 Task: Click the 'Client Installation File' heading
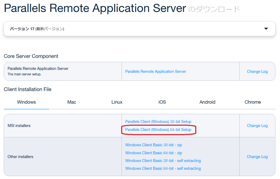tap(28, 89)
